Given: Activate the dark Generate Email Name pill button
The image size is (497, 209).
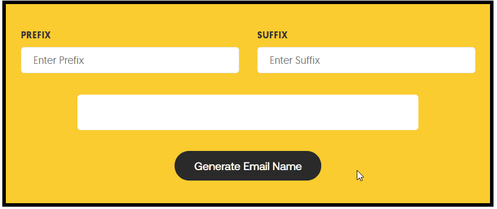Looking at the screenshot, I should pyautogui.click(x=247, y=165).
